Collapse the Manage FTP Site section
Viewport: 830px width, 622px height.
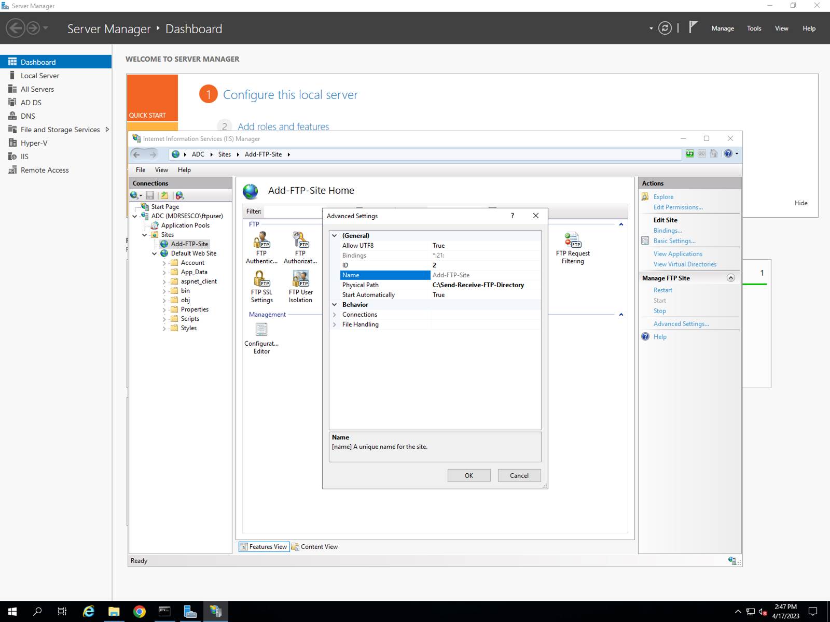(731, 278)
